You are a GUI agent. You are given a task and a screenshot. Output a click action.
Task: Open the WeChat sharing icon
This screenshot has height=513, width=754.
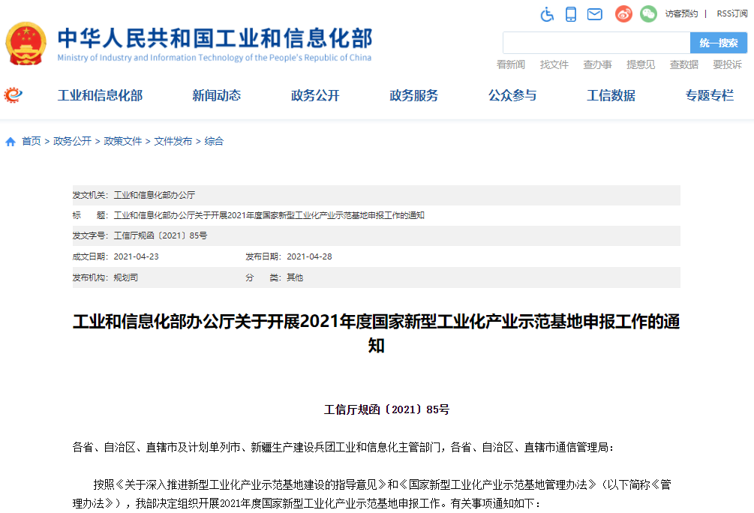pyautogui.click(x=647, y=13)
